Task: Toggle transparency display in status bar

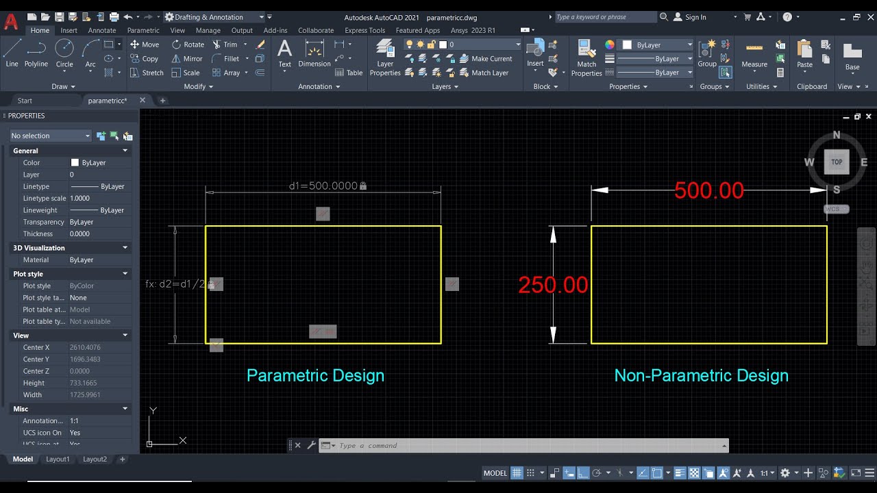Action: [693, 473]
